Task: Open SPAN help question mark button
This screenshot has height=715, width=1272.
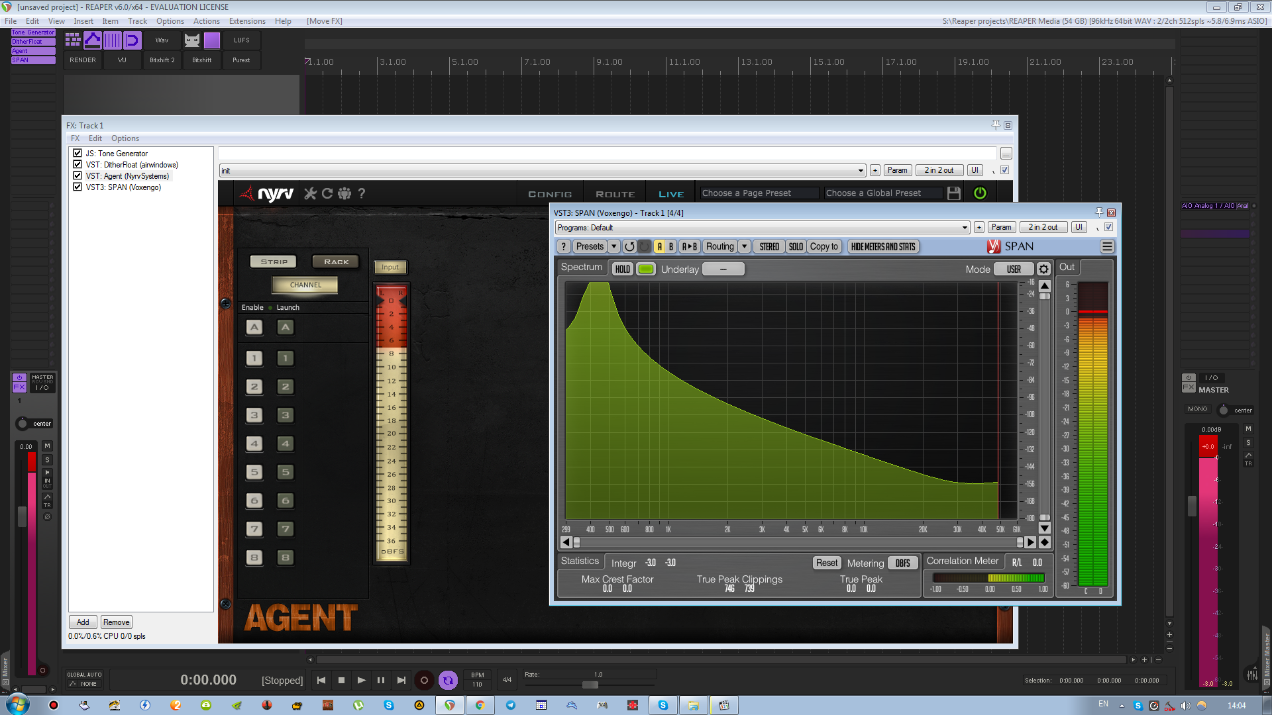Action: tap(564, 246)
